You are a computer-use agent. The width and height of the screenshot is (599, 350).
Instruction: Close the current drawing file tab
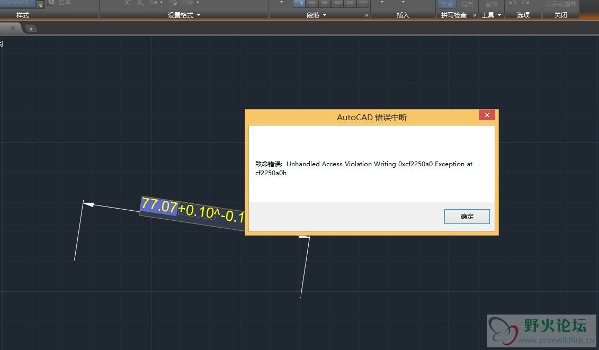13,28
